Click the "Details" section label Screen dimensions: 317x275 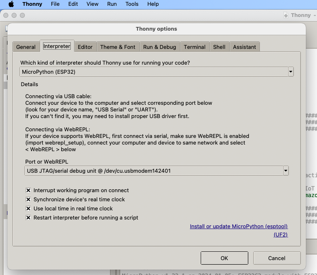pyautogui.click(x=29, y=84)
